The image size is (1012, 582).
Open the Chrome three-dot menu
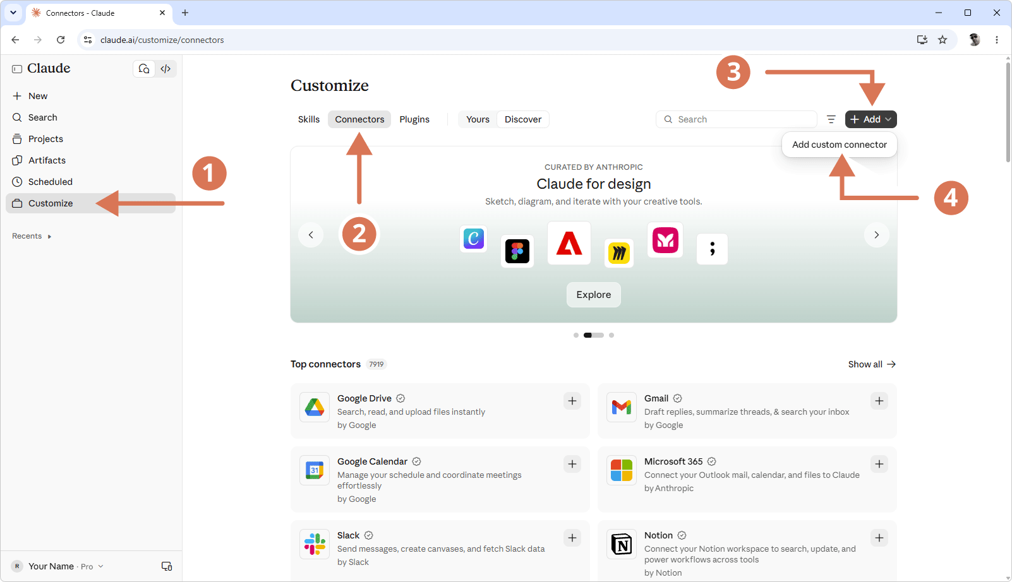(x=997, y=40)
